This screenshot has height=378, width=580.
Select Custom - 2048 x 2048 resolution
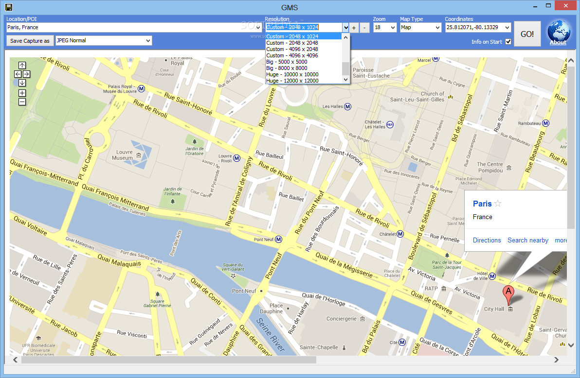click(304, 43)
